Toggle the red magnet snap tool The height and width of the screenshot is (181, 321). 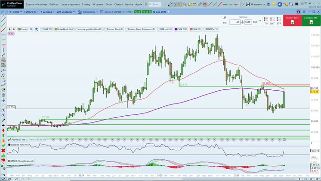(x=205, y=4)
